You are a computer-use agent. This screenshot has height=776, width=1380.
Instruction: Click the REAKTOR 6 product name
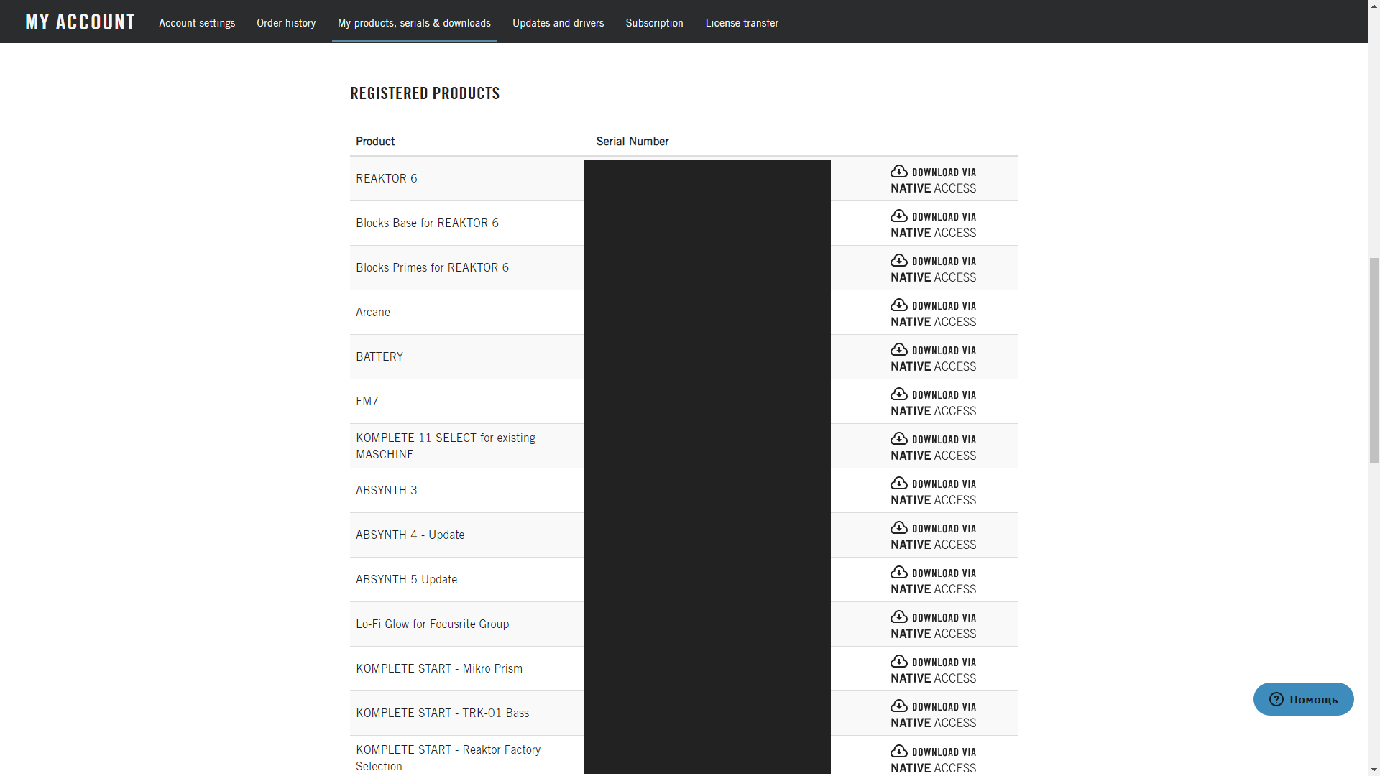pyautogui.click(x=387, y=178)
